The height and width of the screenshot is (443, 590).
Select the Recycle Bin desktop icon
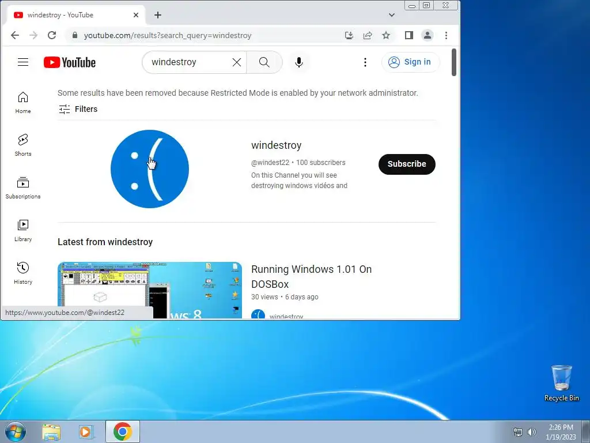pos(561,383)
